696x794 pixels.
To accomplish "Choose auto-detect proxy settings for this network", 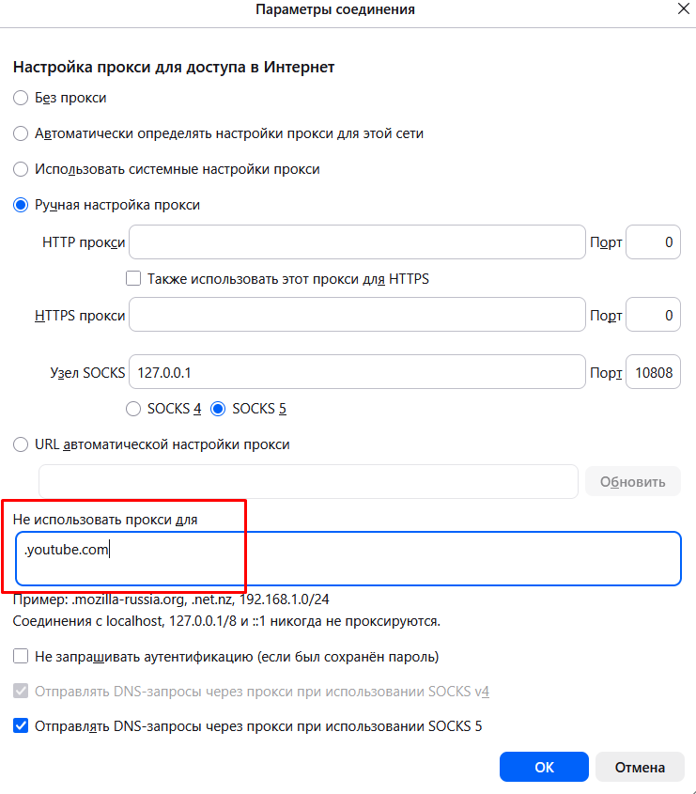I will (21, 133).
